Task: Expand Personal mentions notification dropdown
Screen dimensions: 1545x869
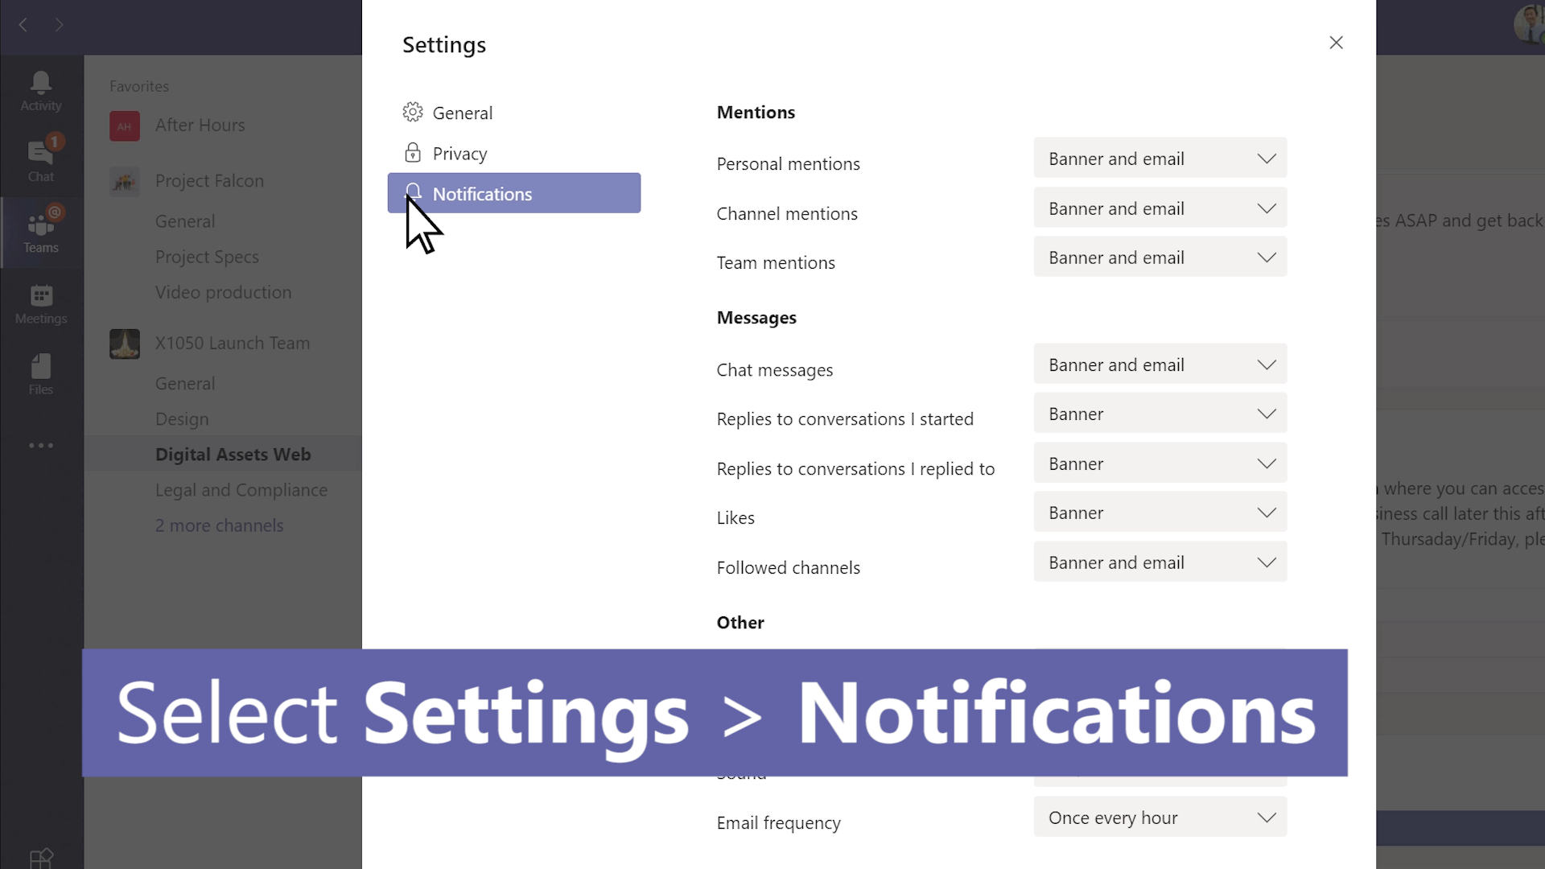Action: click(1161, 159)
